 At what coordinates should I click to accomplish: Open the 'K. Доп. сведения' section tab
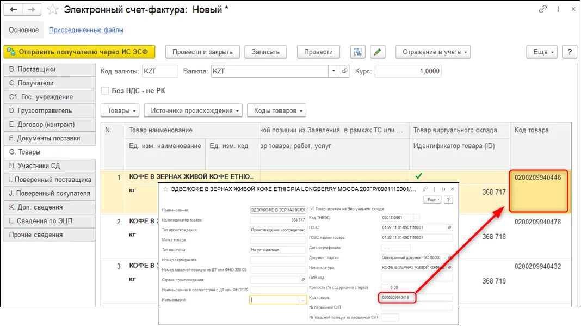coord(50,207)
